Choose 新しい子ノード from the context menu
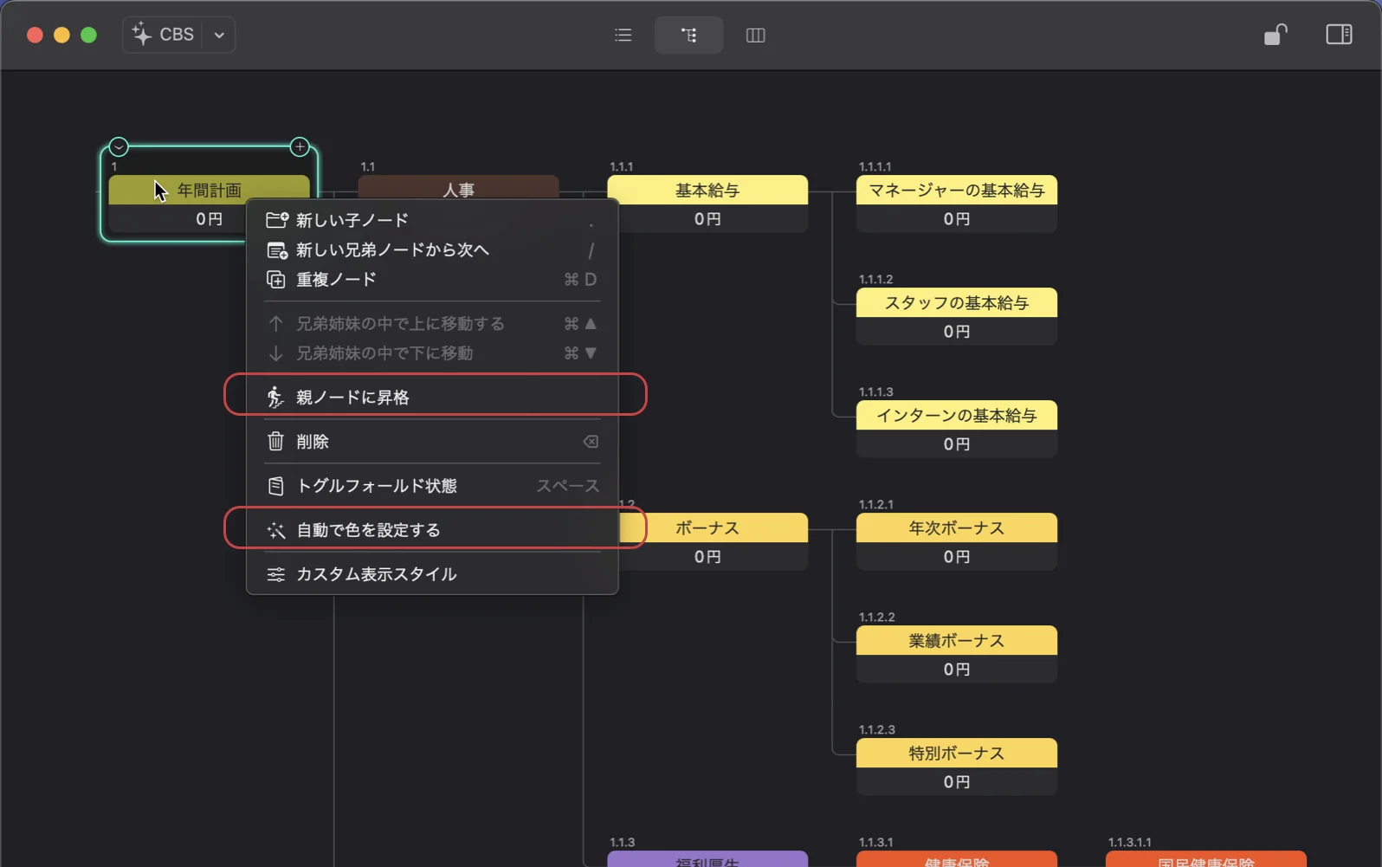1382x867 pixels. click(x=432, y=220)
